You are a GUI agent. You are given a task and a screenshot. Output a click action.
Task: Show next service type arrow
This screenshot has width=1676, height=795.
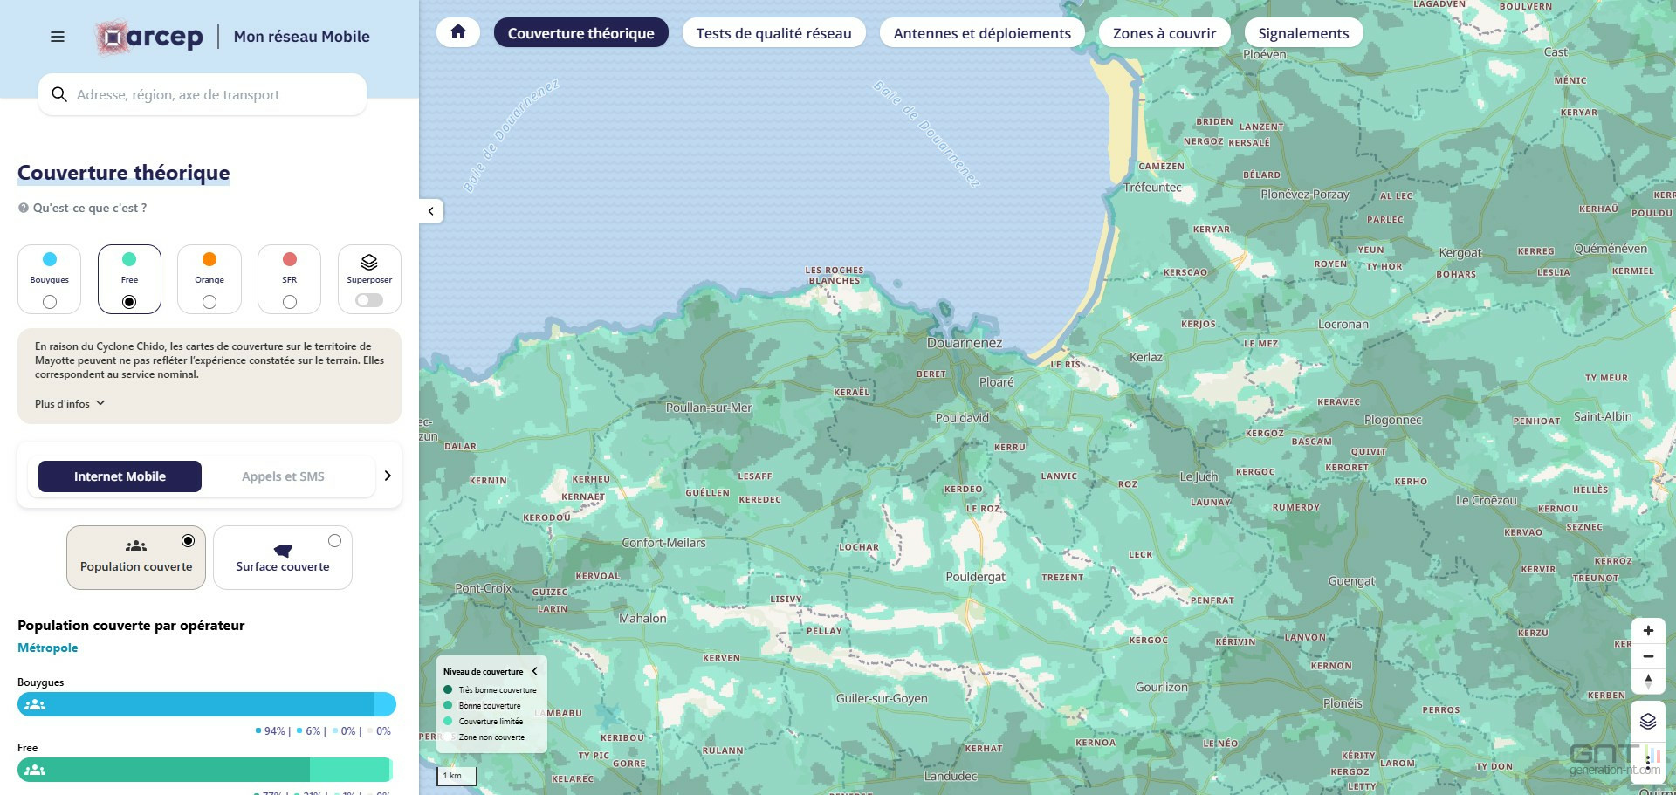(x=388, y=476)
